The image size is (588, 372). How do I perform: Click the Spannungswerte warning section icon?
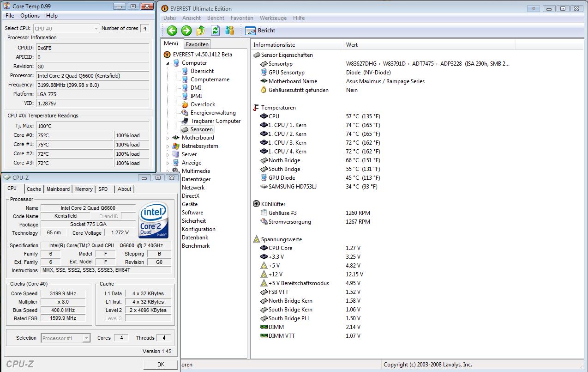tap(257, 239)
